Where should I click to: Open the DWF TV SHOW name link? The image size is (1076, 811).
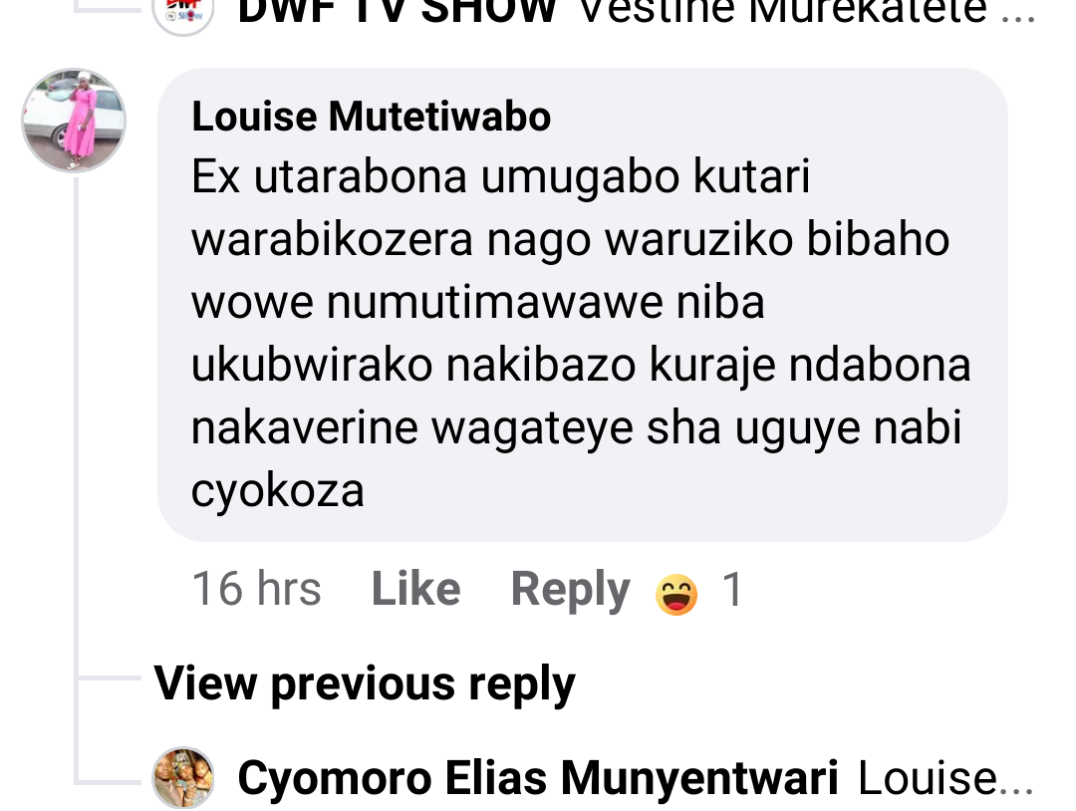(x=397, y=12)
